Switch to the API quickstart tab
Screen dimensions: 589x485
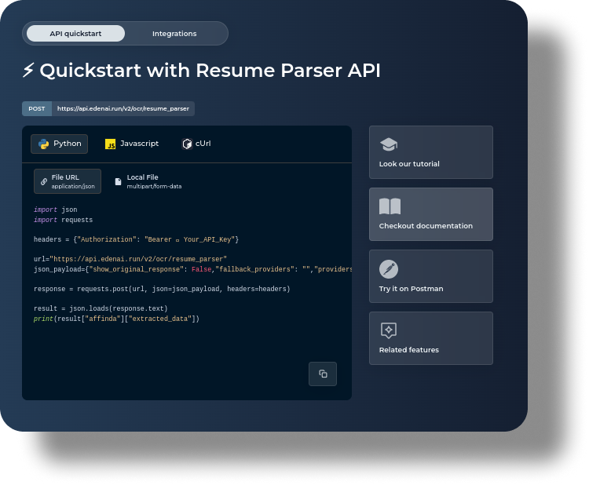click(x=75, y=34)
